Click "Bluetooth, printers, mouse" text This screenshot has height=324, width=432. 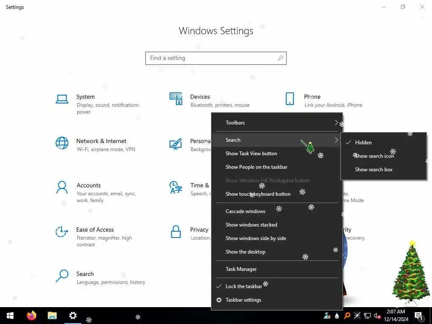(220, 105)
